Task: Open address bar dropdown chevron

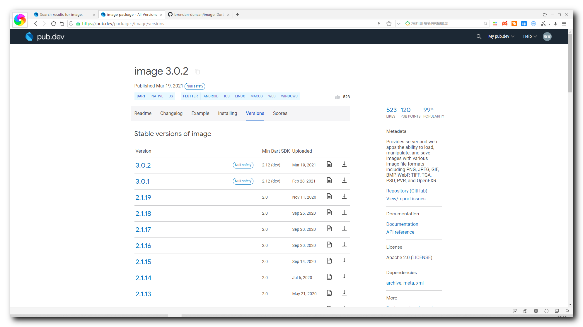Action: pos(399,24)
